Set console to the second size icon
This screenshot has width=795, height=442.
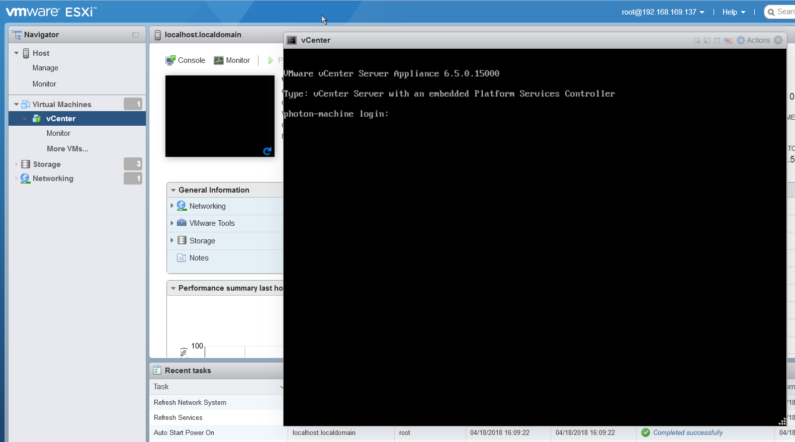coord(707,41)
